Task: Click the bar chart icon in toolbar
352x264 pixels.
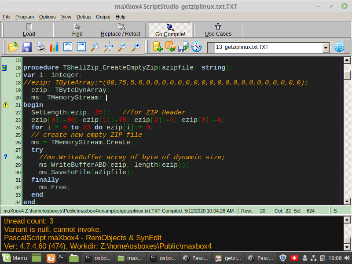Action: (x=54, y=47)
